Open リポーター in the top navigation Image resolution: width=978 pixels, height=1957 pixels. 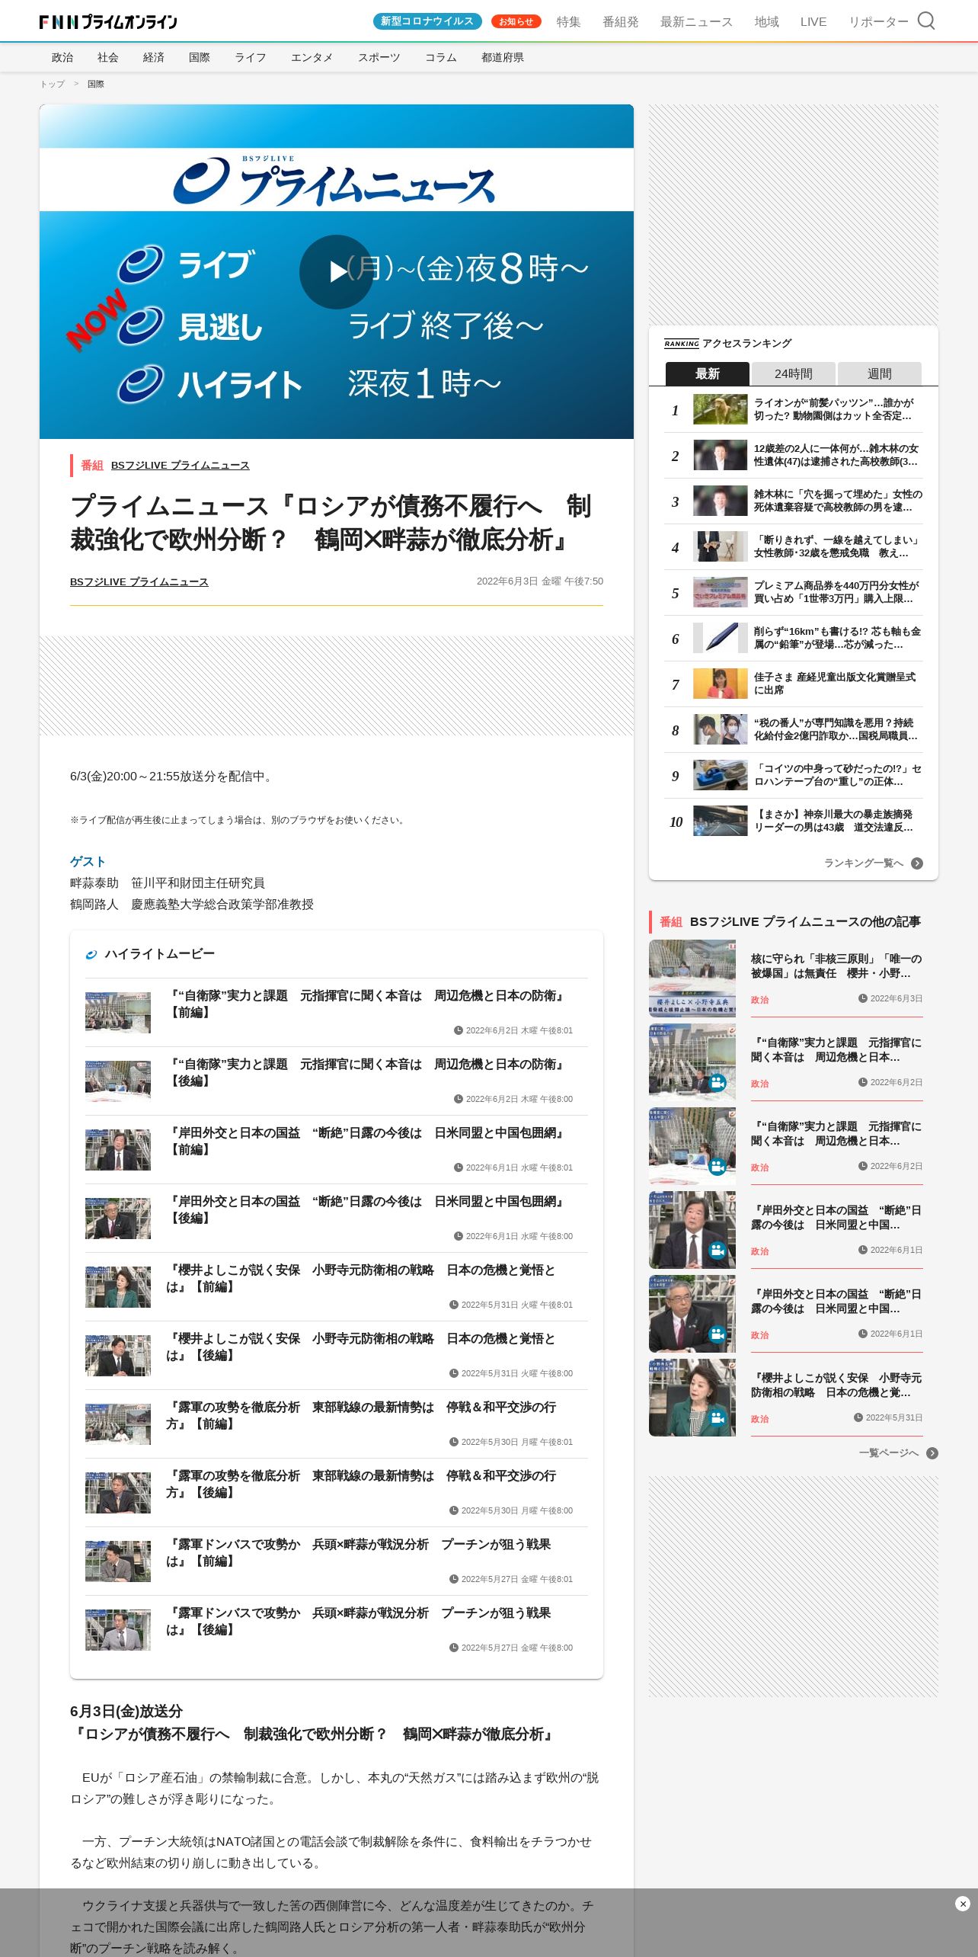pos(879,21)
